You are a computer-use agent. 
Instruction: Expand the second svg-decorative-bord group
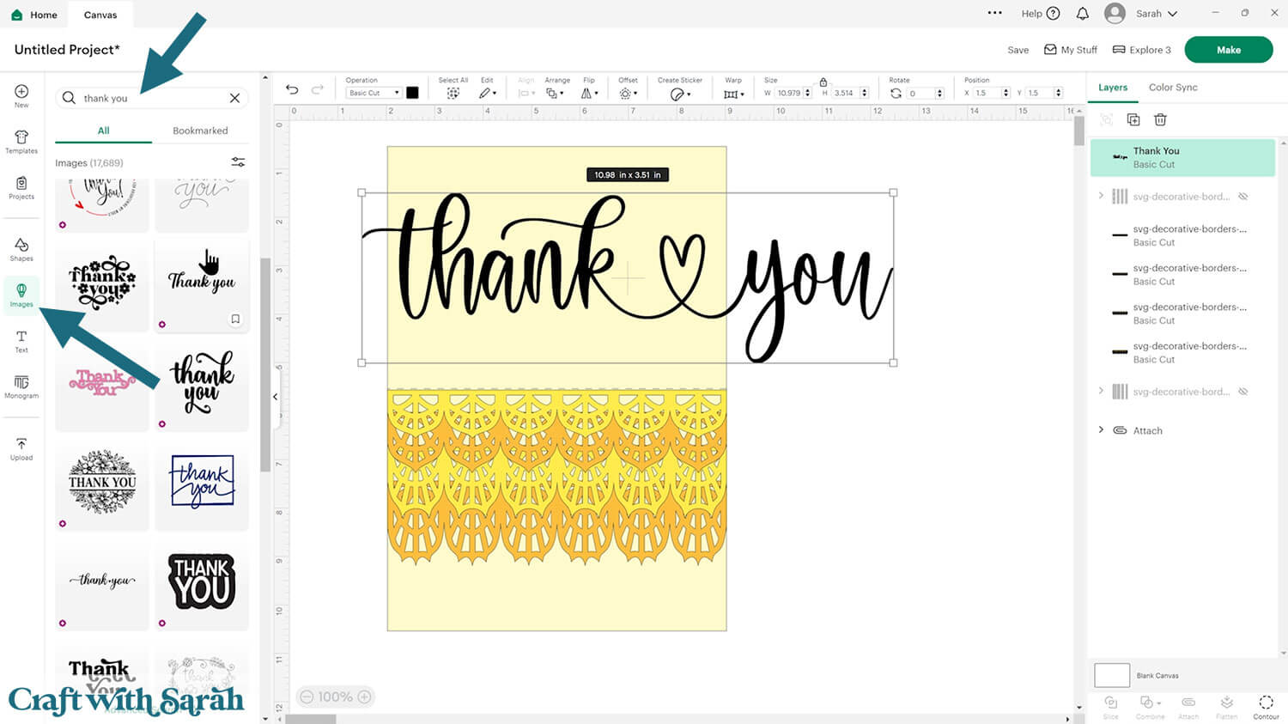click(1102, 391)
